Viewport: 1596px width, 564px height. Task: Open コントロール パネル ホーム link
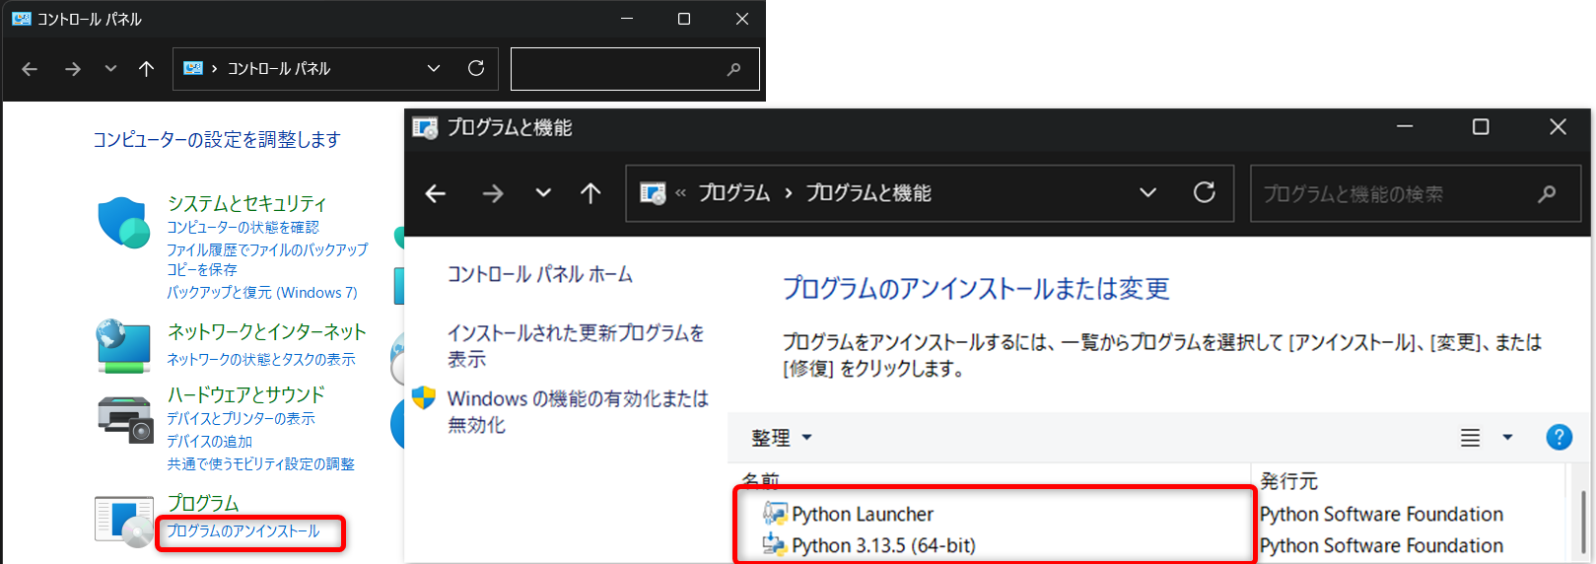coord(540,274)
